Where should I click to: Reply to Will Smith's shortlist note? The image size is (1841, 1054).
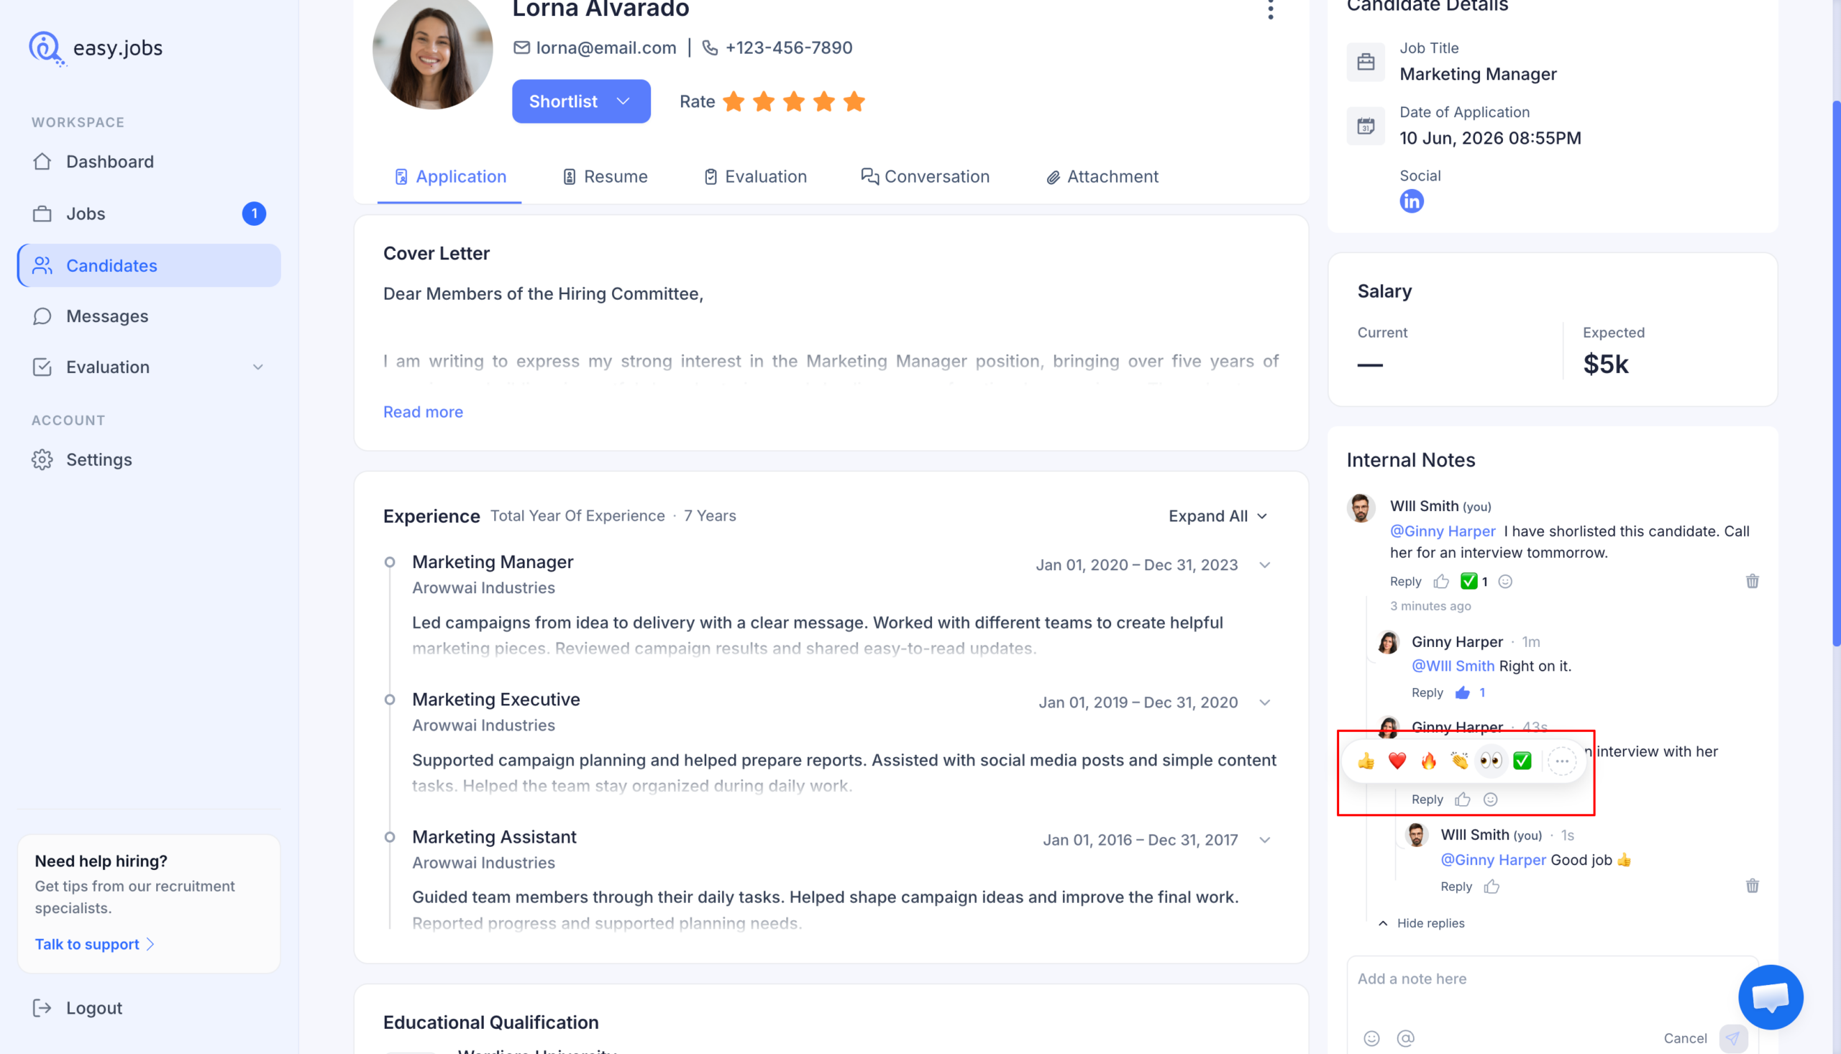click(x=1405, y=582)
